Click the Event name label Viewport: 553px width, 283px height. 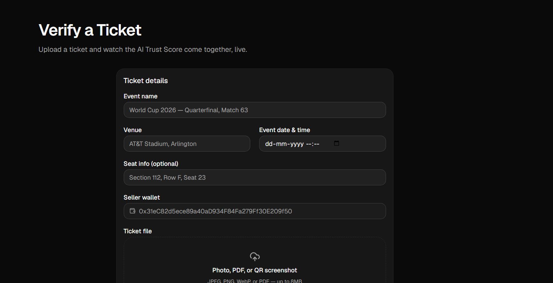(140, 96)
